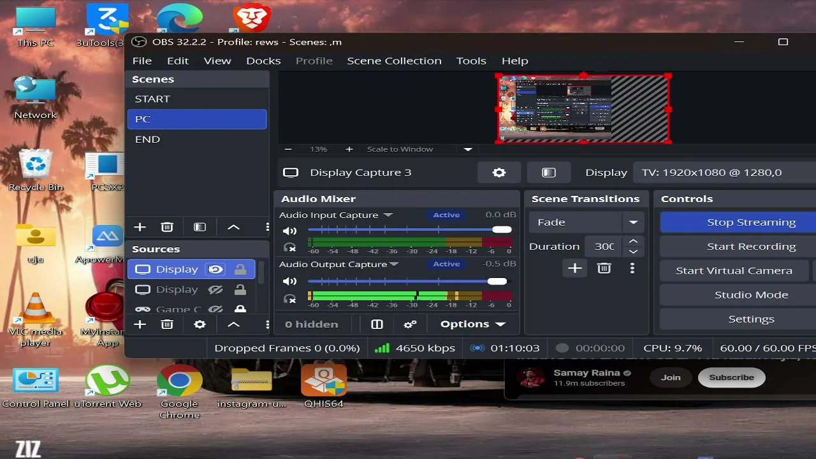Open OBS Settings from Controls
The width and height of the screenshot is (816, 459).
(738, 319)
